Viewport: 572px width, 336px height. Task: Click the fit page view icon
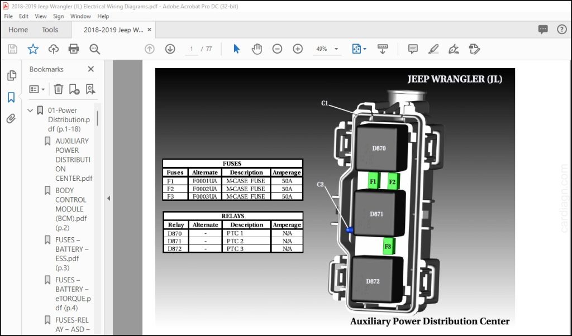pos(356,49)
